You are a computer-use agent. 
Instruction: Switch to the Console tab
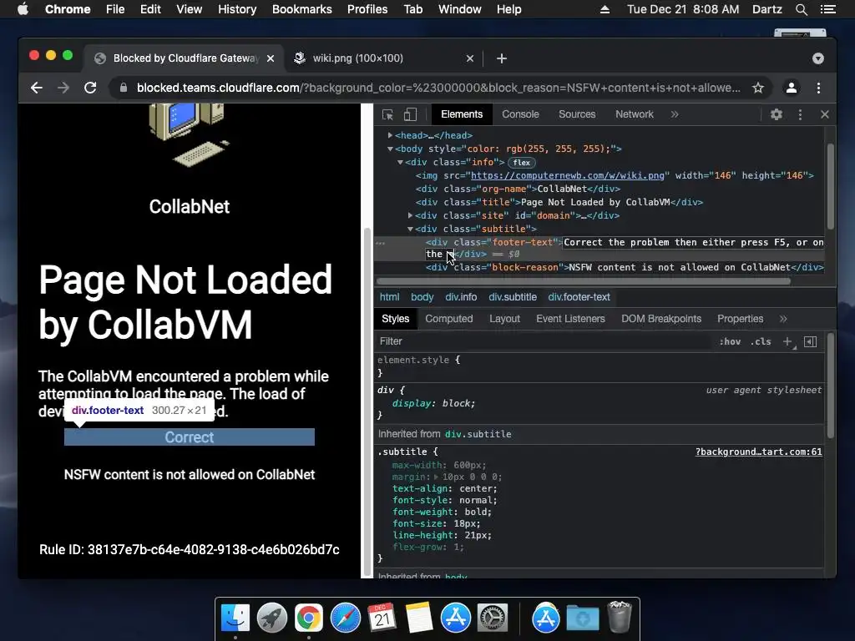(x=520, y=114)
